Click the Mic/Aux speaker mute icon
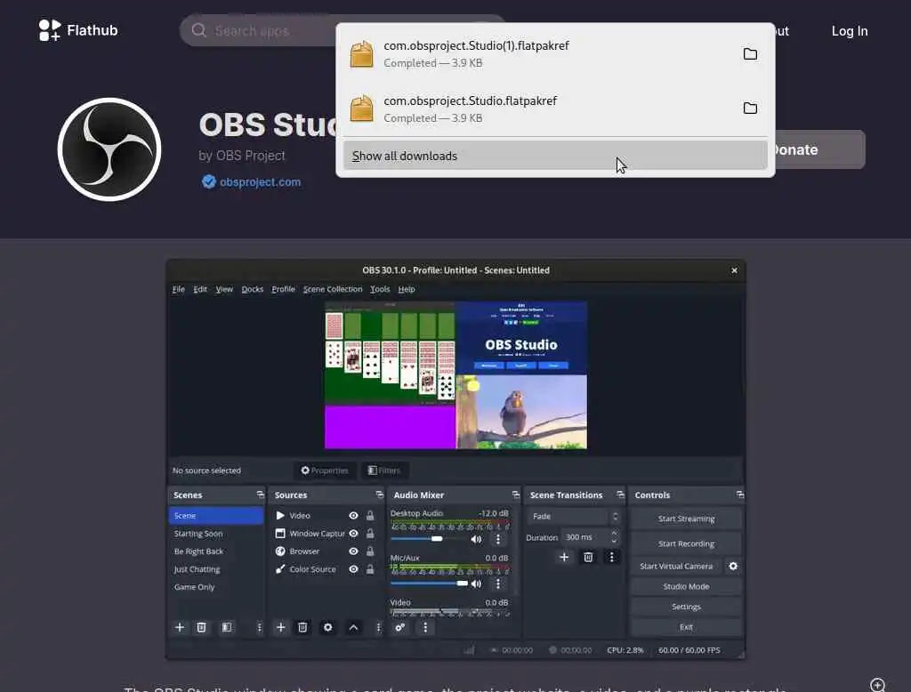This screenshot has height=692, width=911. coord(476,583)
